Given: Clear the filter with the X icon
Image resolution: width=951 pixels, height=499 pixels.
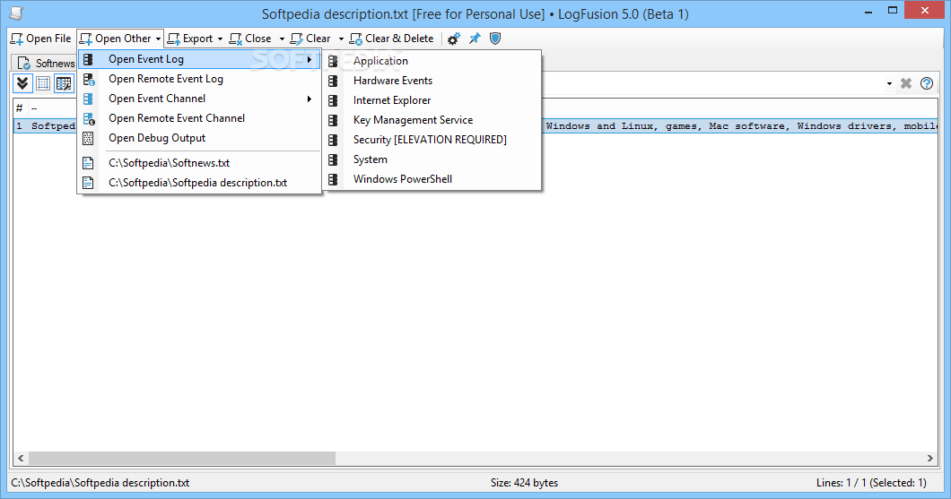Looking at the screenshot, I should (x=906, y=83).
